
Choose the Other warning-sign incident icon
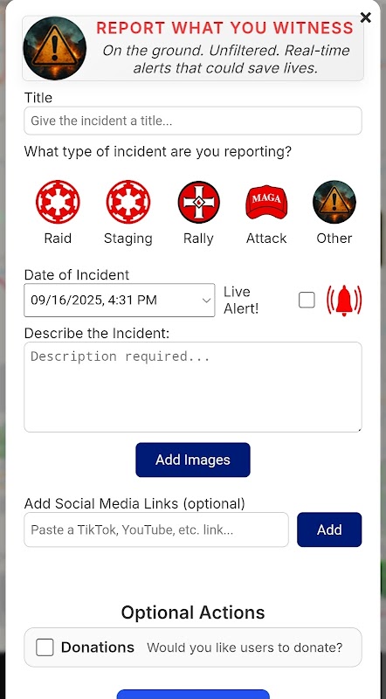click(334, 202)
